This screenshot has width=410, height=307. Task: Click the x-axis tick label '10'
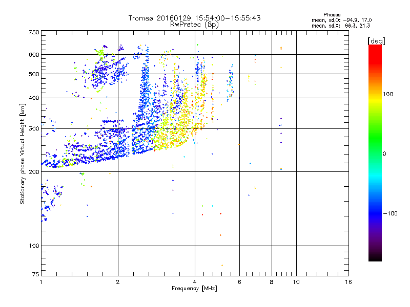tap(296, 282)
